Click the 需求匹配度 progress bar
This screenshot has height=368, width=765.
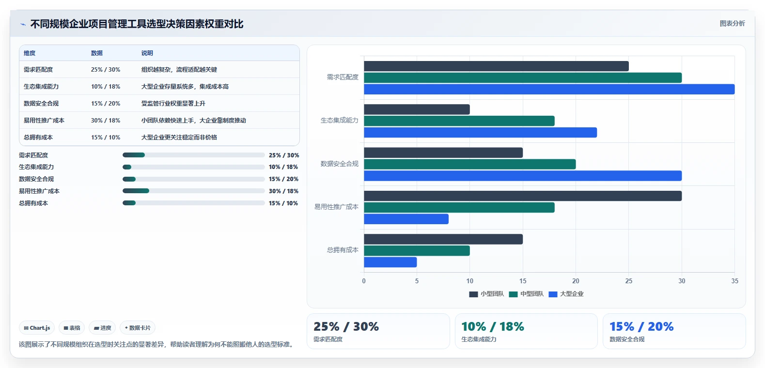tap(193, 155)
